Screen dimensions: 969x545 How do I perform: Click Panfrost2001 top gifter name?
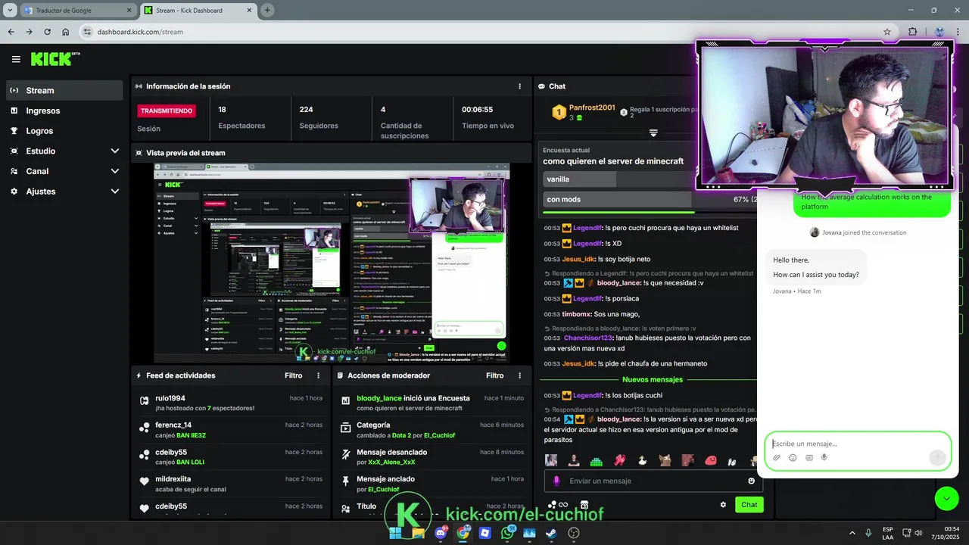coord(592,107)
